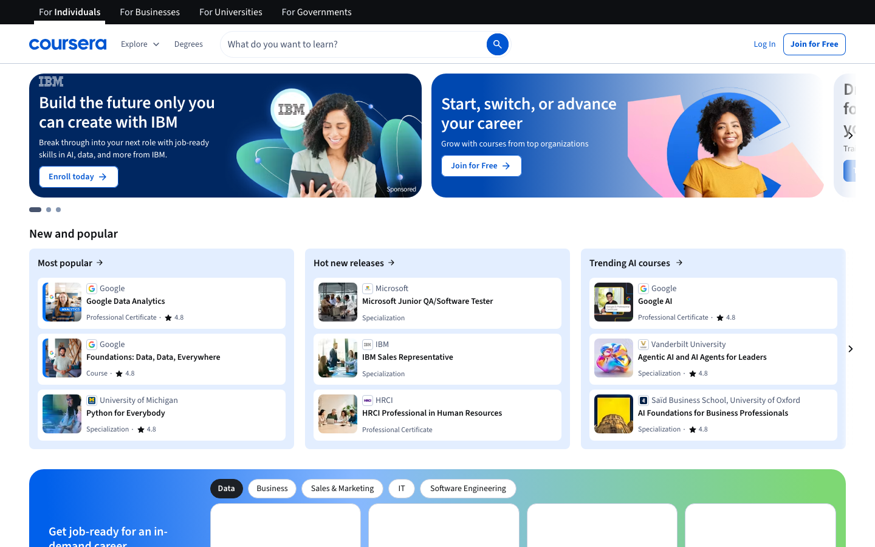Open the Microsoft Junior QA/Software Tester thumbnail
Image resolution: width=875 pixels, height=547 pixels.
[338, 302]
